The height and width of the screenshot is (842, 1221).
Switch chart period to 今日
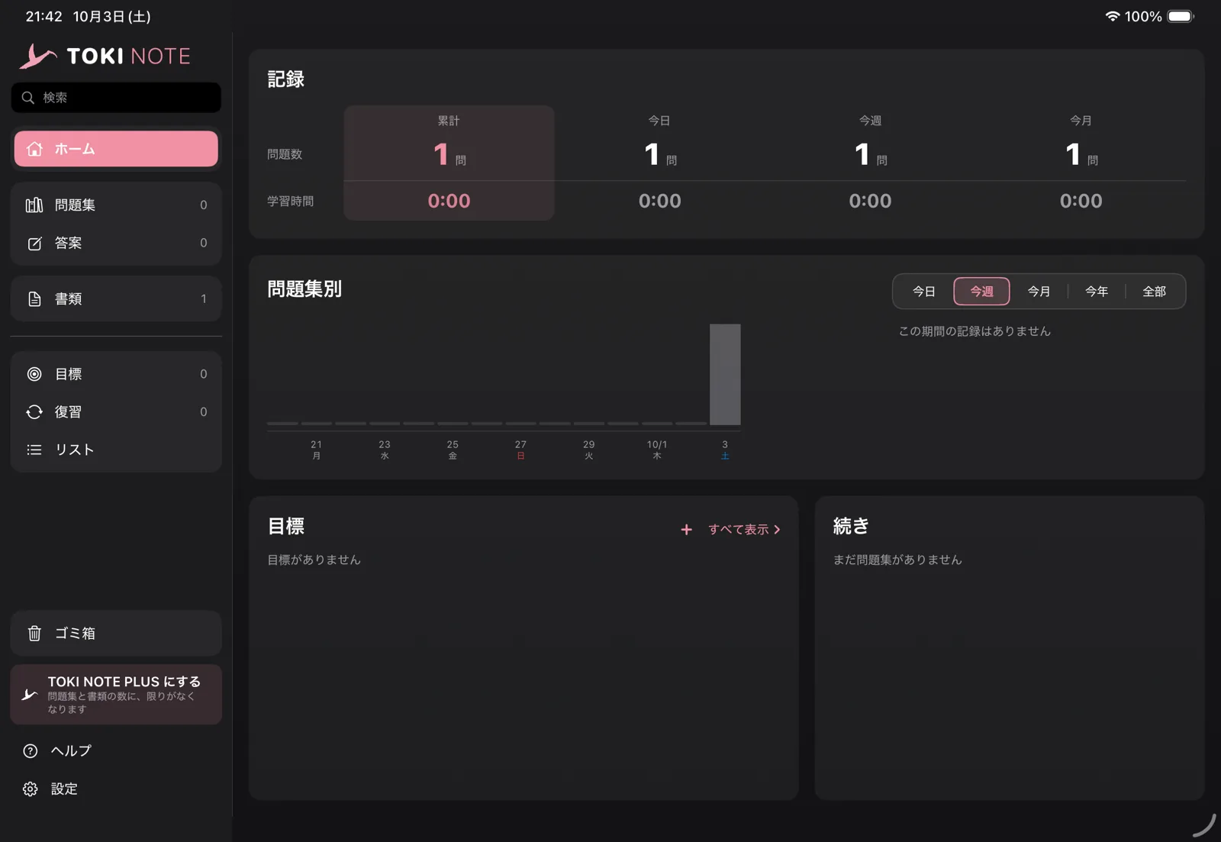pyautogui.click(x=923, y=291)
